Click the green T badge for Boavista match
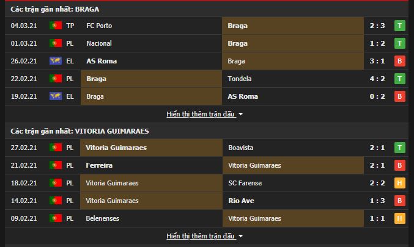This screenshot has width=414, height=247. [399, 148]
